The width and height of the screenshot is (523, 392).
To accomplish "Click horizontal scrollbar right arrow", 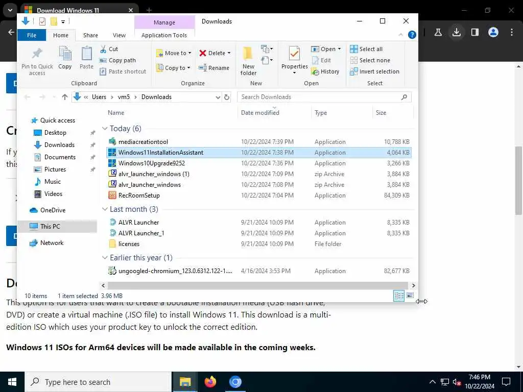I will (414, 285).
